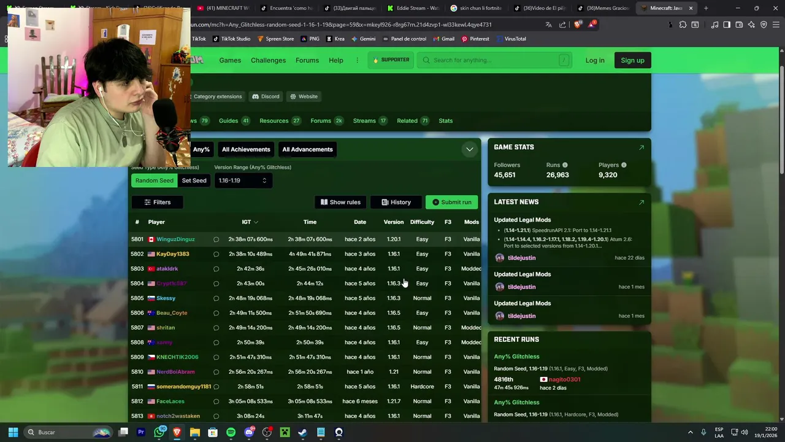Click the circle icon in KayDay1383 row
785x442 pixels.
point(216,254)
